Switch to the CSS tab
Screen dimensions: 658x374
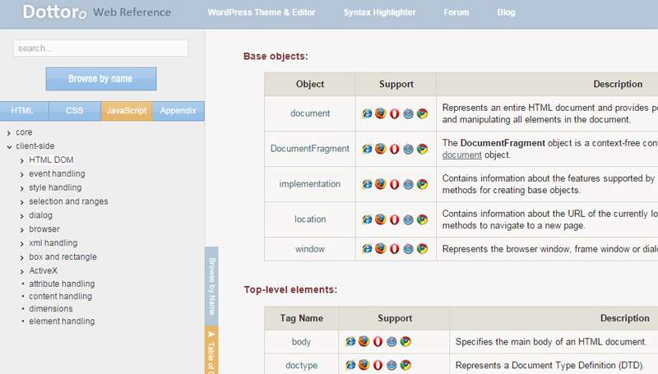coord(75,110)
